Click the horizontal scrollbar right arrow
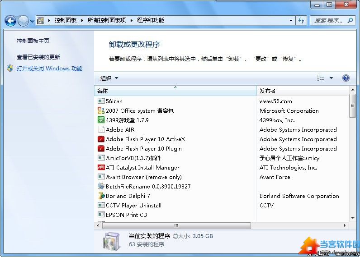The image size is (360, 257). point(345,225)
